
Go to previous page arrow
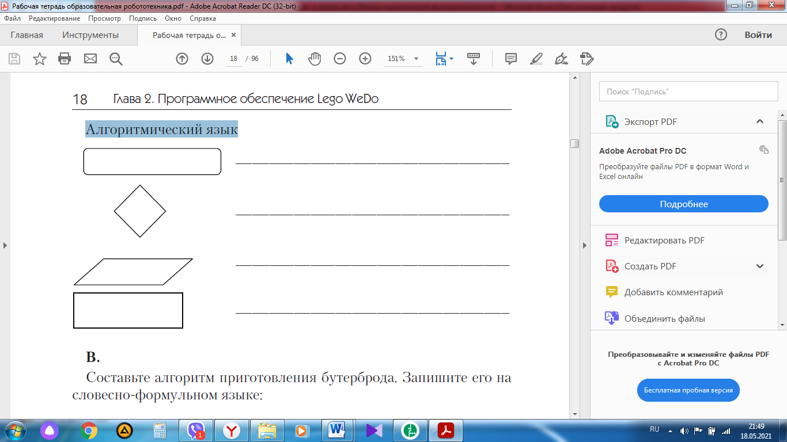tap(182, 59)
